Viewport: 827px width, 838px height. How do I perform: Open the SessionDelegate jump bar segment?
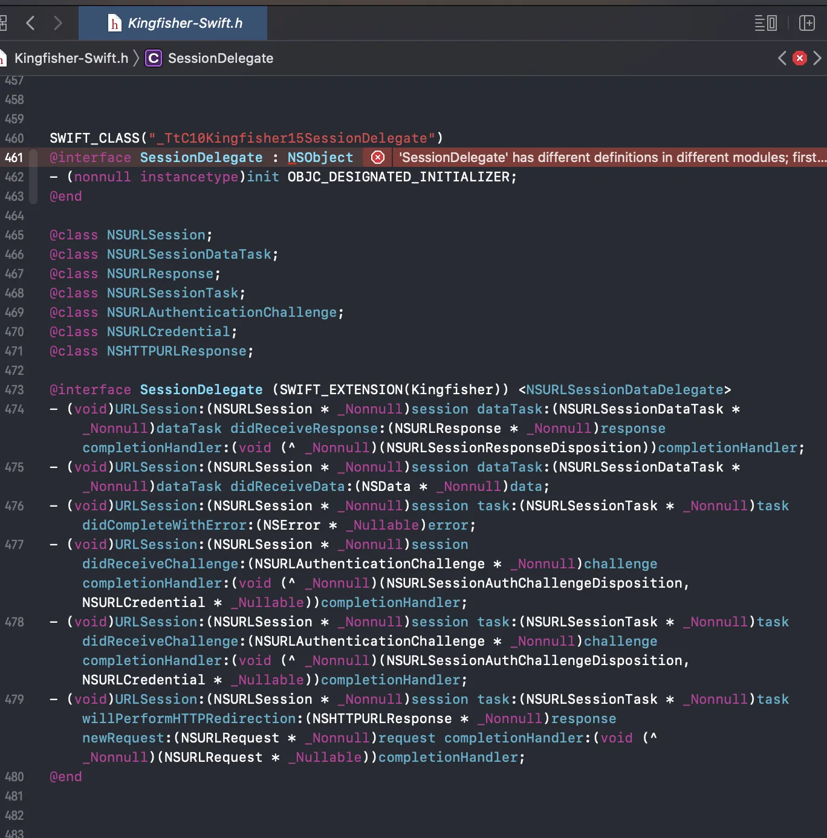pyautogui.click(x=220, y=58)
